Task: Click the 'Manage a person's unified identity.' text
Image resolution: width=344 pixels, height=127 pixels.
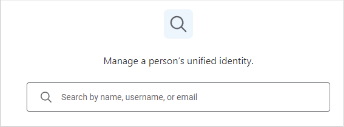Action: (178, 61)
